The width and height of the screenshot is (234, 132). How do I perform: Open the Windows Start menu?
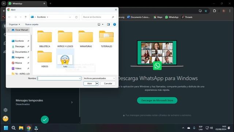[6, 128]
